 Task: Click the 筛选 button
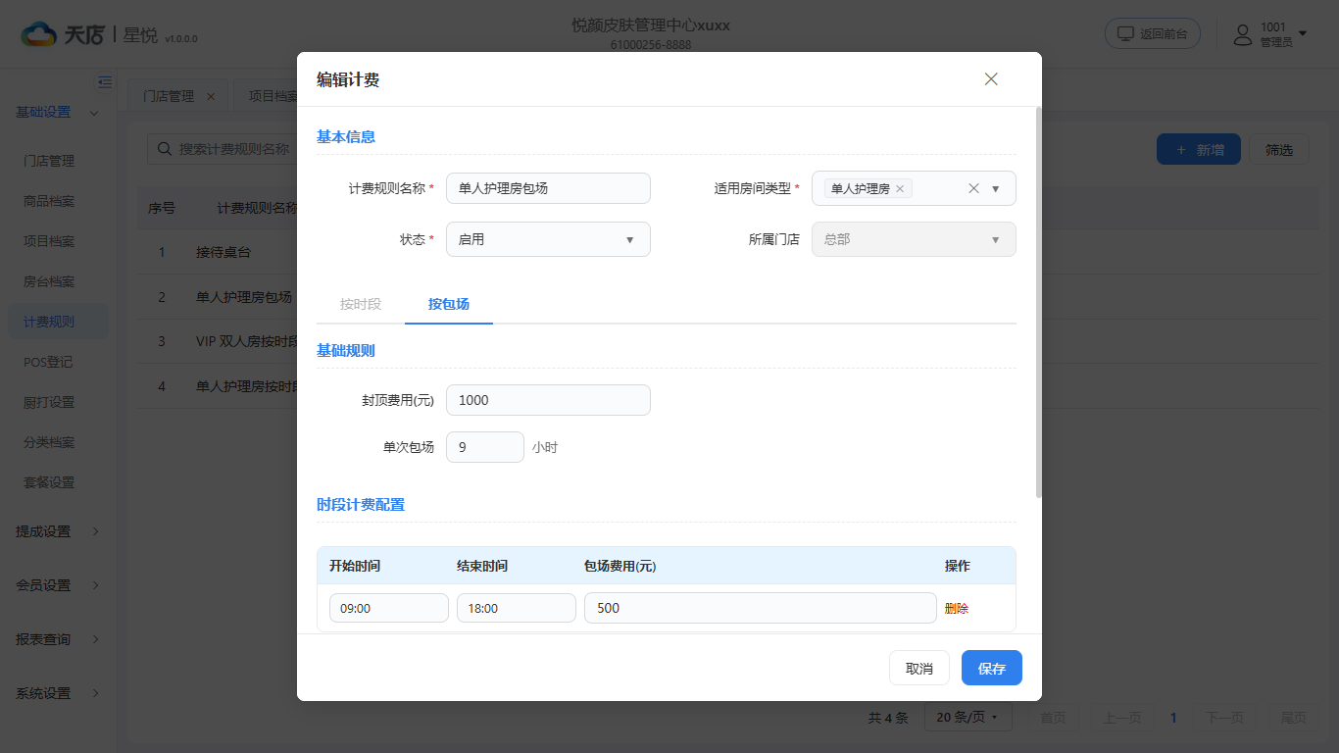(x=1279, y=150)
